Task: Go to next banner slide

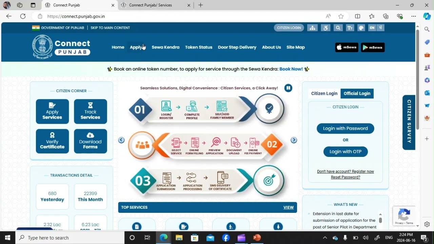Action: (294, 140)
